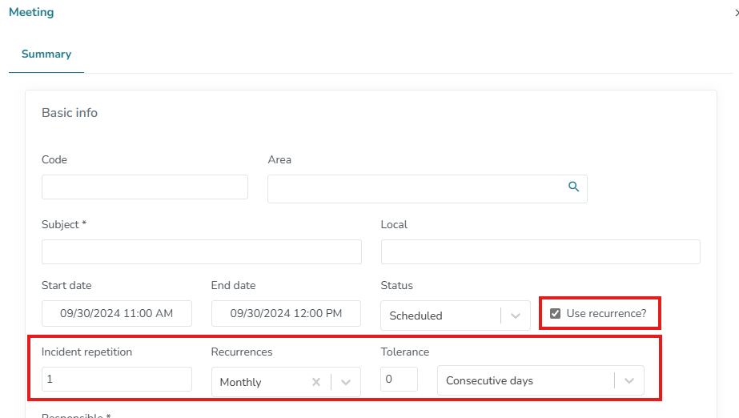Open the End date picker field
Viewport: 739px width, 418px height.
(x=286, y=313)
